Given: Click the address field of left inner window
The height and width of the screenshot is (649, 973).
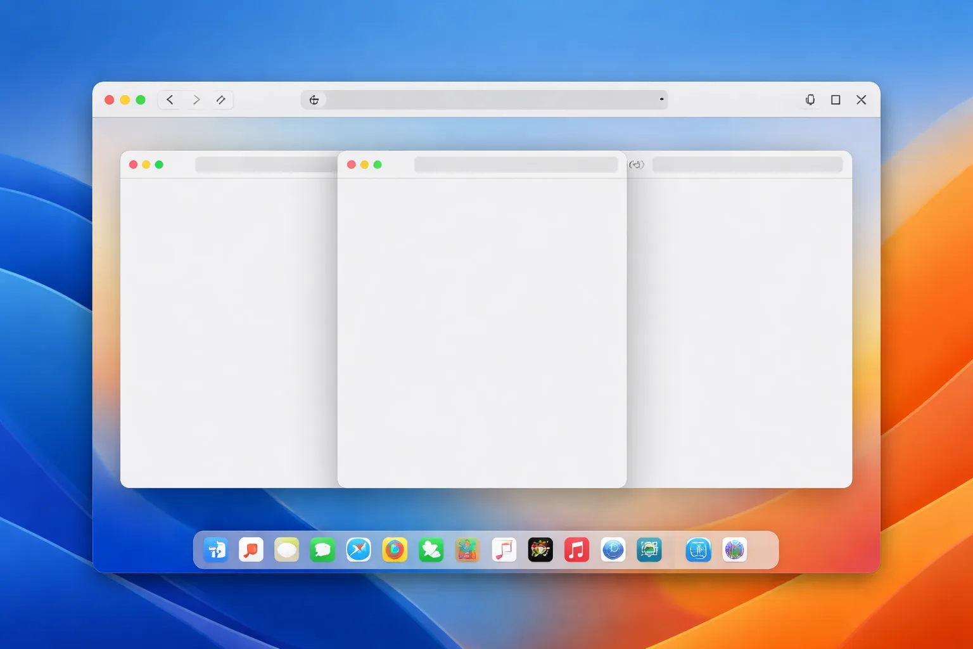Looking at the screenshot, I should (266, 165).
